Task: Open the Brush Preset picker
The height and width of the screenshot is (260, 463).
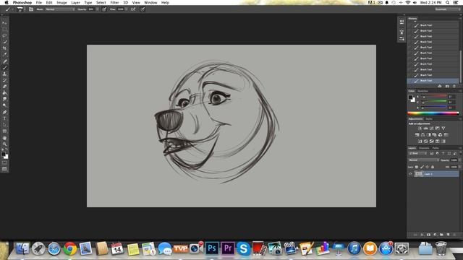Action: point(21,9)
